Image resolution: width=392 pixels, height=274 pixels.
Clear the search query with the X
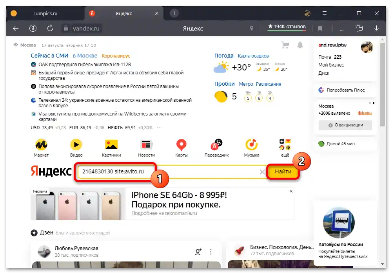tap(262, 172)
